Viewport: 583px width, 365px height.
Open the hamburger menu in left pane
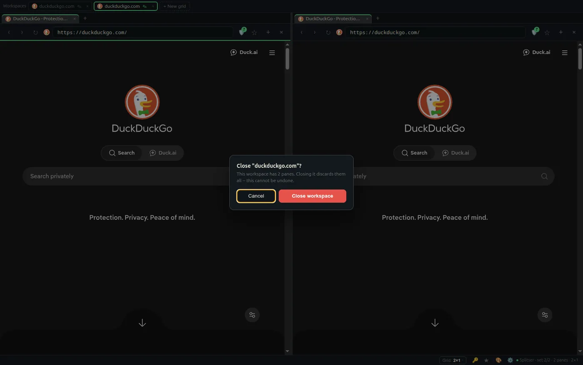point(272,53)
